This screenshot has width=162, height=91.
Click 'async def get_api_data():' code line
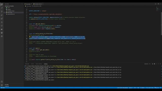37,24
